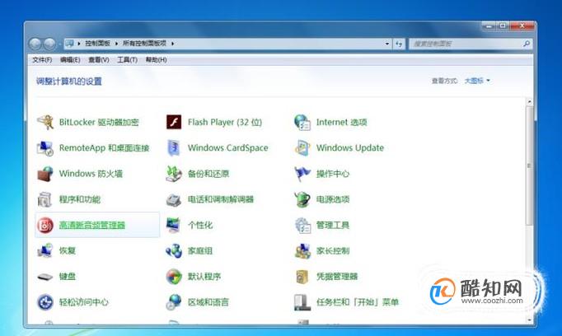Screen dimensions: 562x336
Task: Click the 高清晰音频管理器 link text
Action: pyautogui.click(x=92, y=226)
